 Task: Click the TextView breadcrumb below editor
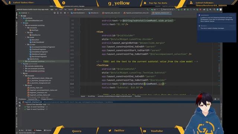point(138,96)
